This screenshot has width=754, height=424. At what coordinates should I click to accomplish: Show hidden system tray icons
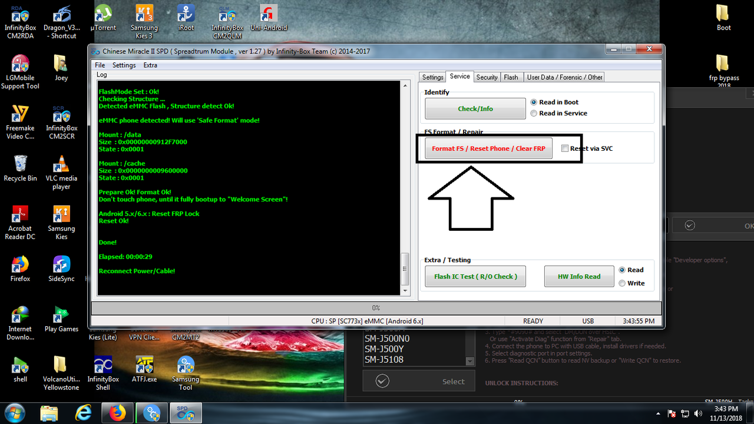(x=659, y=413)
